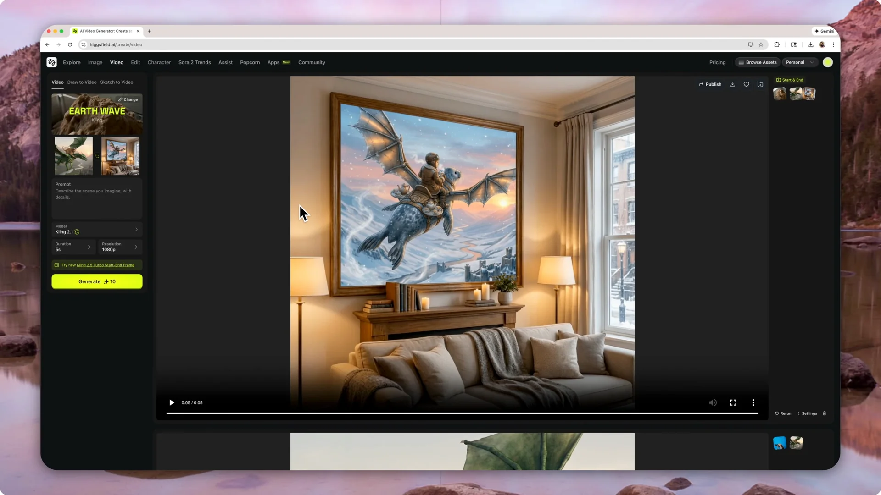Switch to the Draw to Video tab
881x495 pixels.
pyautogui.click(x=82, y=82)
